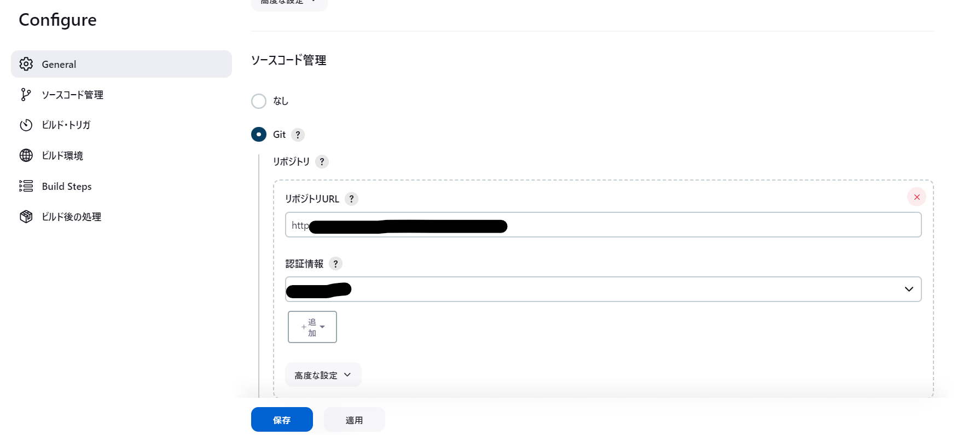Jump to ビルド後の処理 in sidebar
This screenshot has height=435, width=963.
[x=121, y=217]
